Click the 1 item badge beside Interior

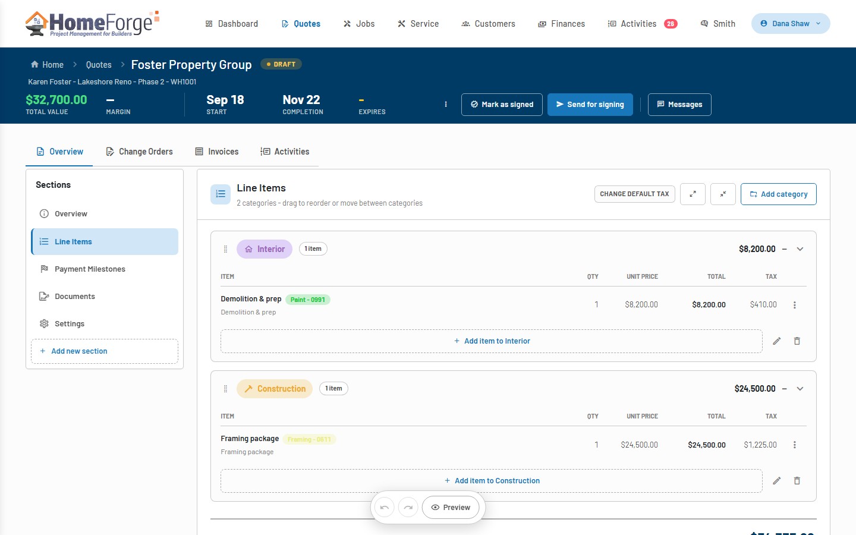pyautogui.click(x=313, y=249)
